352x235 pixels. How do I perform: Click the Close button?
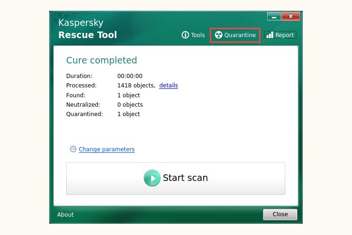pyautogui.click(x=280, y=214)
